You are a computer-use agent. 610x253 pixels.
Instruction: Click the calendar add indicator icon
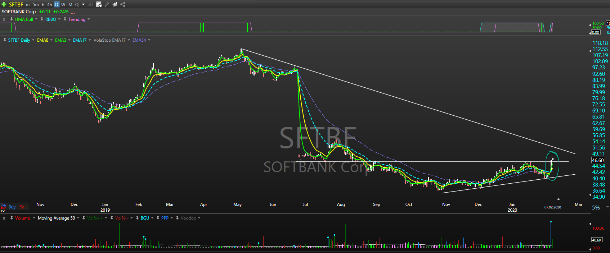point(99,5)
